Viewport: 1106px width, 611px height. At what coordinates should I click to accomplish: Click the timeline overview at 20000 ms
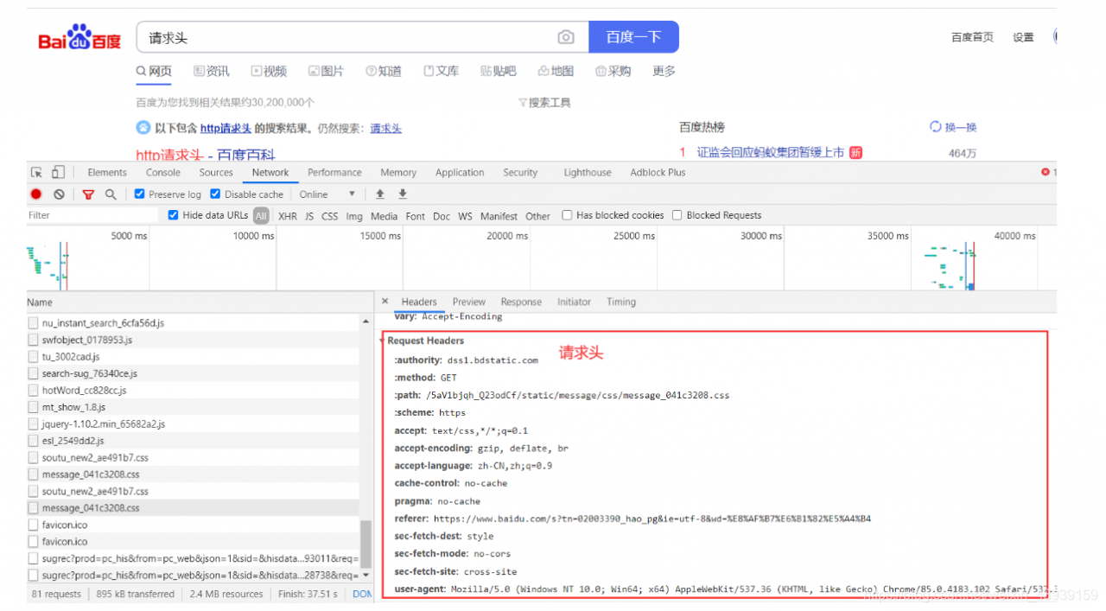506,236
